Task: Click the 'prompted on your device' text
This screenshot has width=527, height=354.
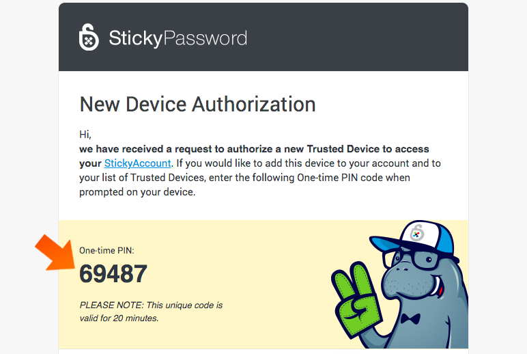Action: pos(137,192)
